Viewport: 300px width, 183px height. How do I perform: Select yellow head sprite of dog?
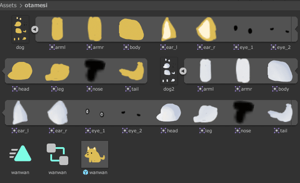point(20,71)
